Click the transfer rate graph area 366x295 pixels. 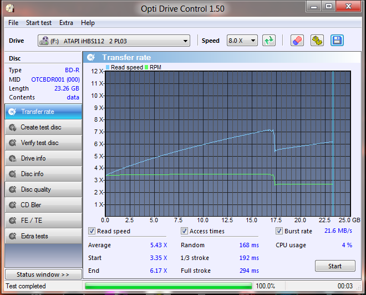coord(228,144)
